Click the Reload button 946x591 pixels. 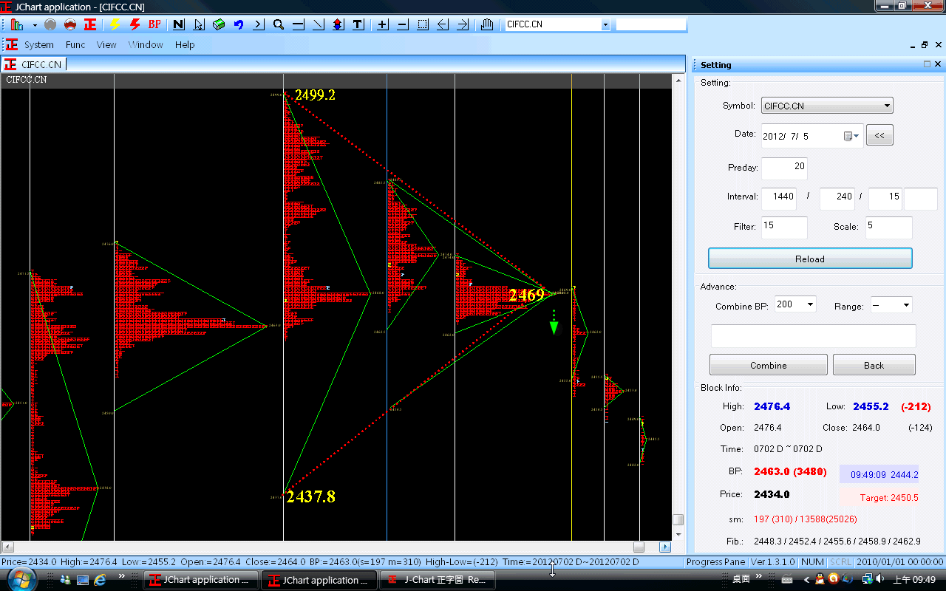810,259
